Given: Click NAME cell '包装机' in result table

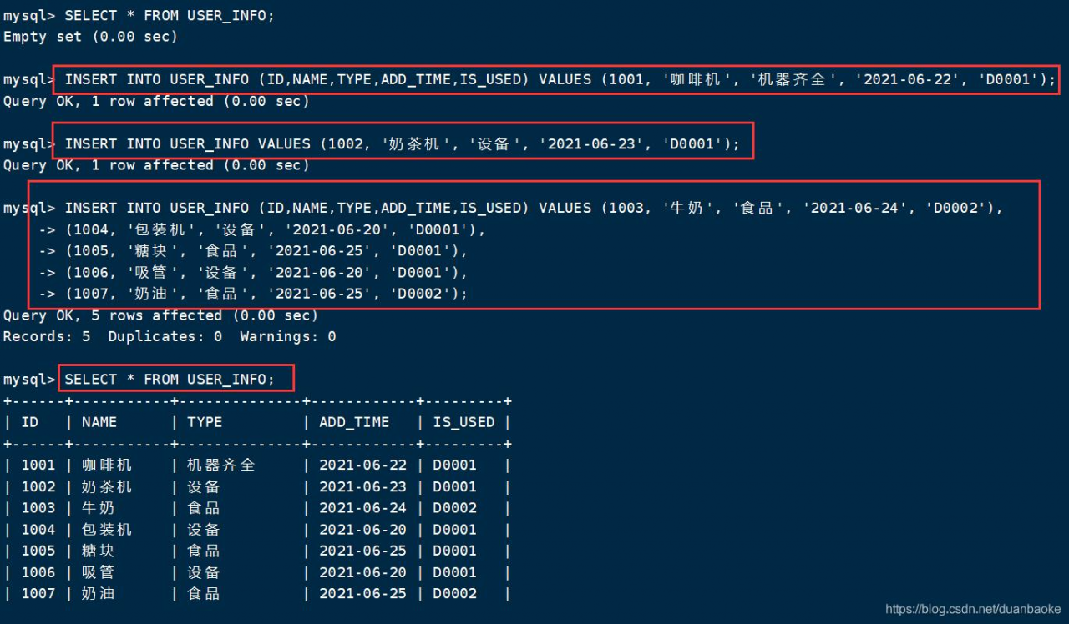Looking at the screenshot, I should pos(107,530).
